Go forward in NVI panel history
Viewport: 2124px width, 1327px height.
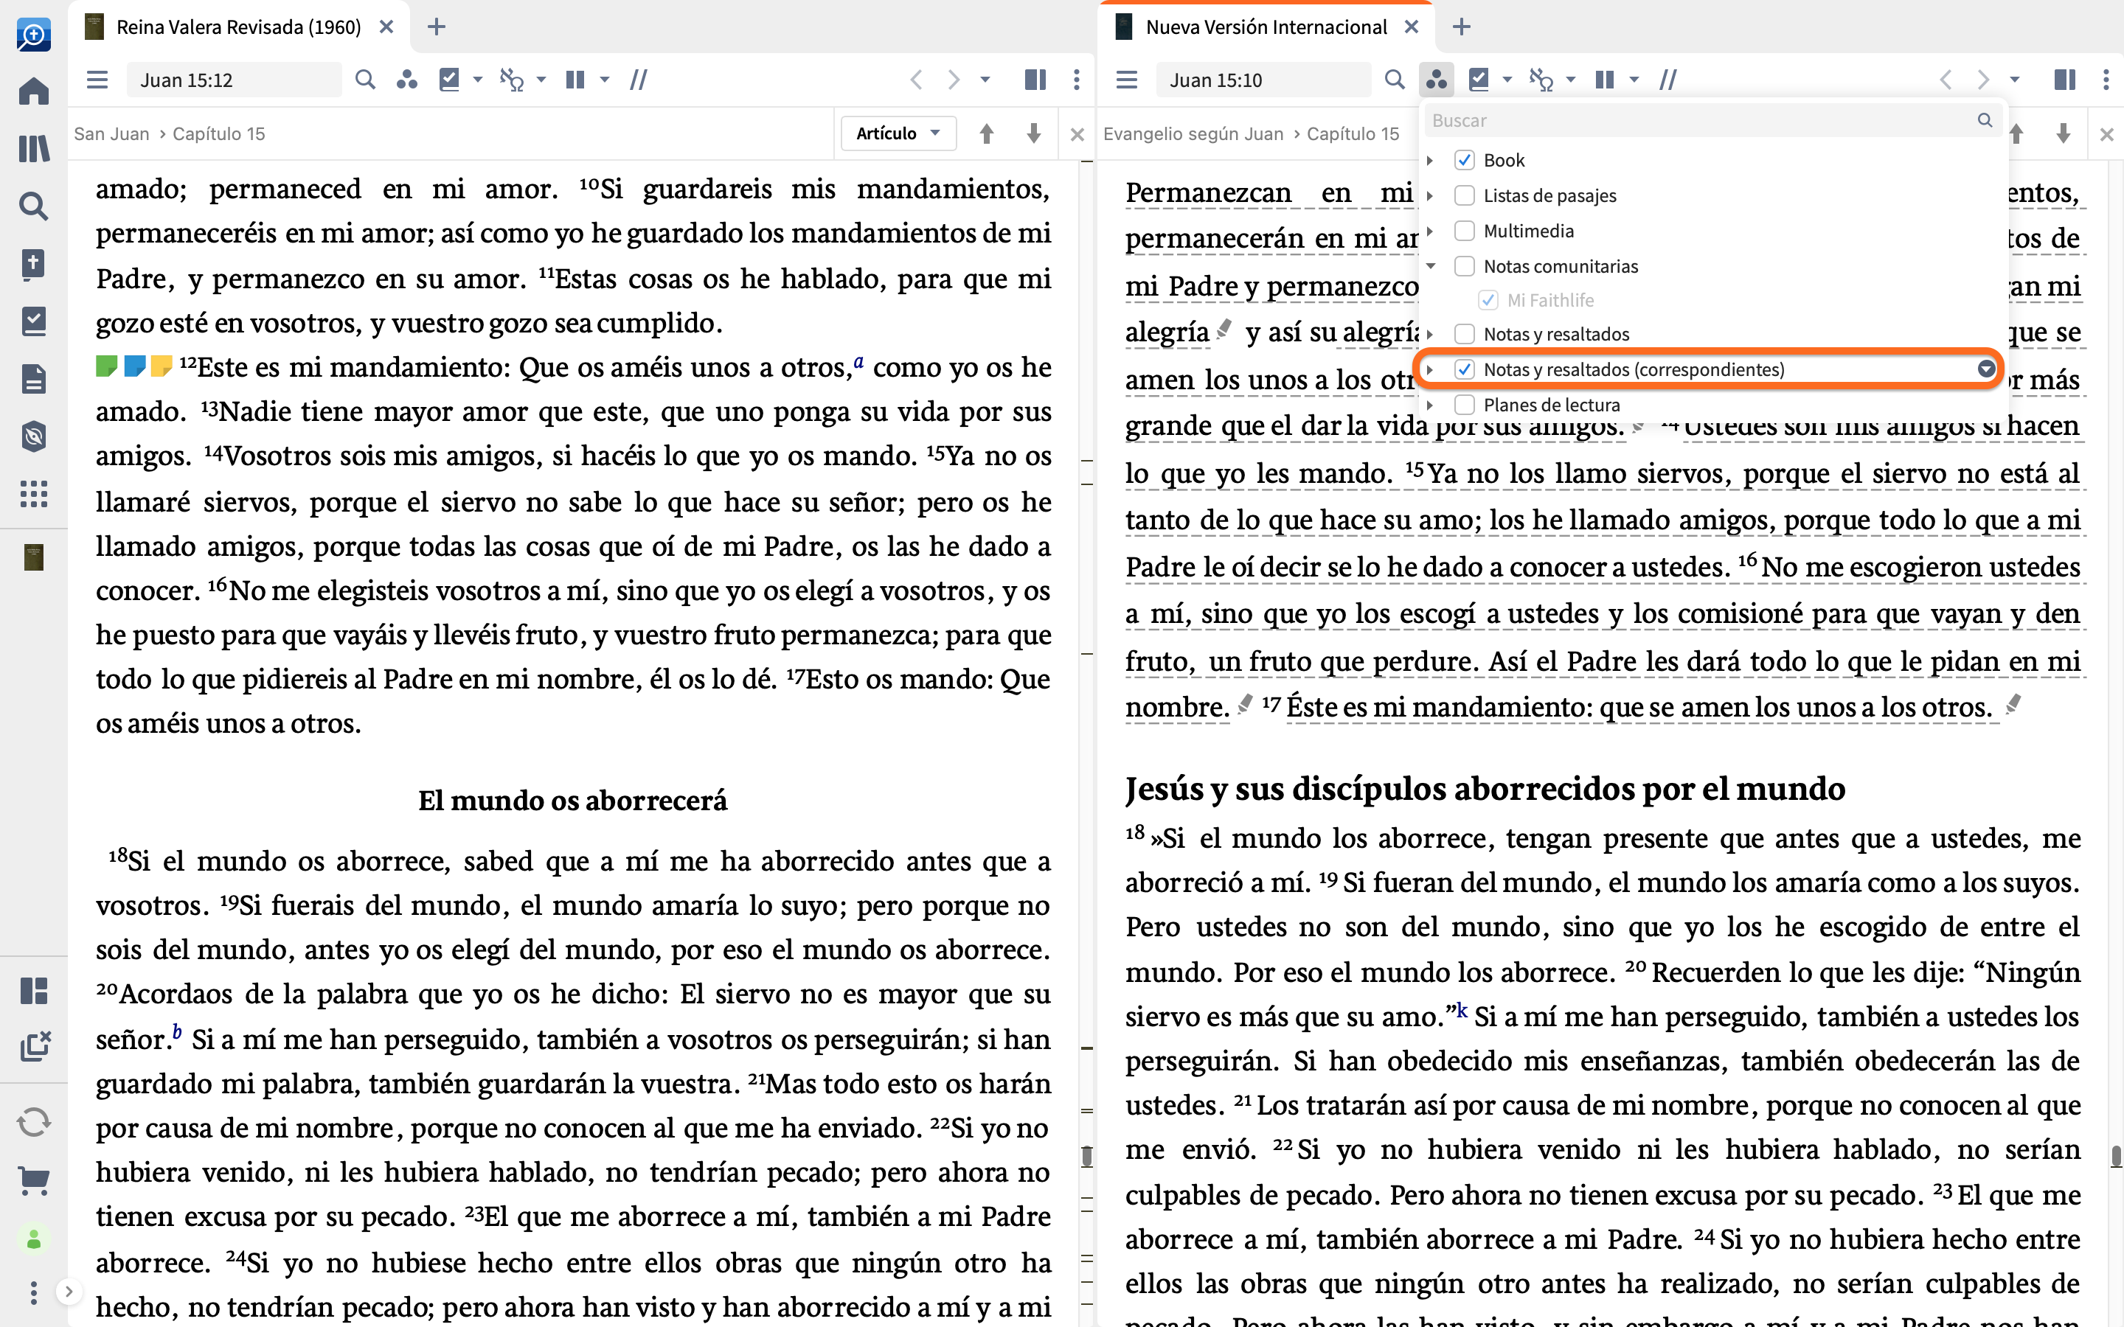(x=1982, y=80)
